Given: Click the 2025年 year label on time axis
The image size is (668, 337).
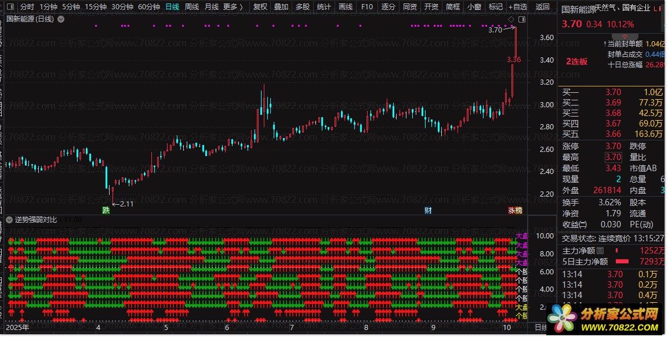Looking at the screenshot, I should pyautogui.click(x=17, y=328).
